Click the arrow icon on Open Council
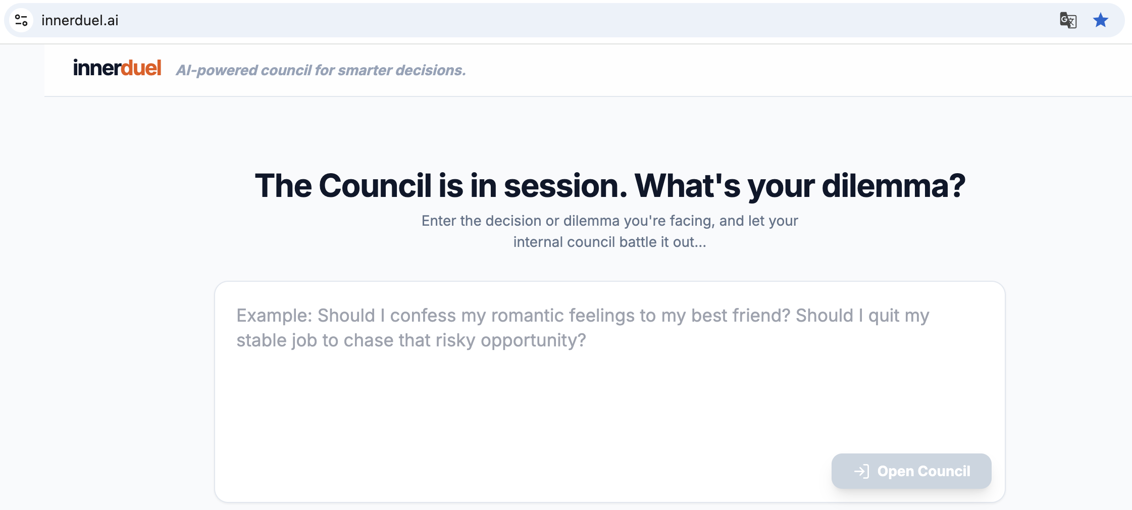This screenshot has width=1132, height=510. [861, 471]
